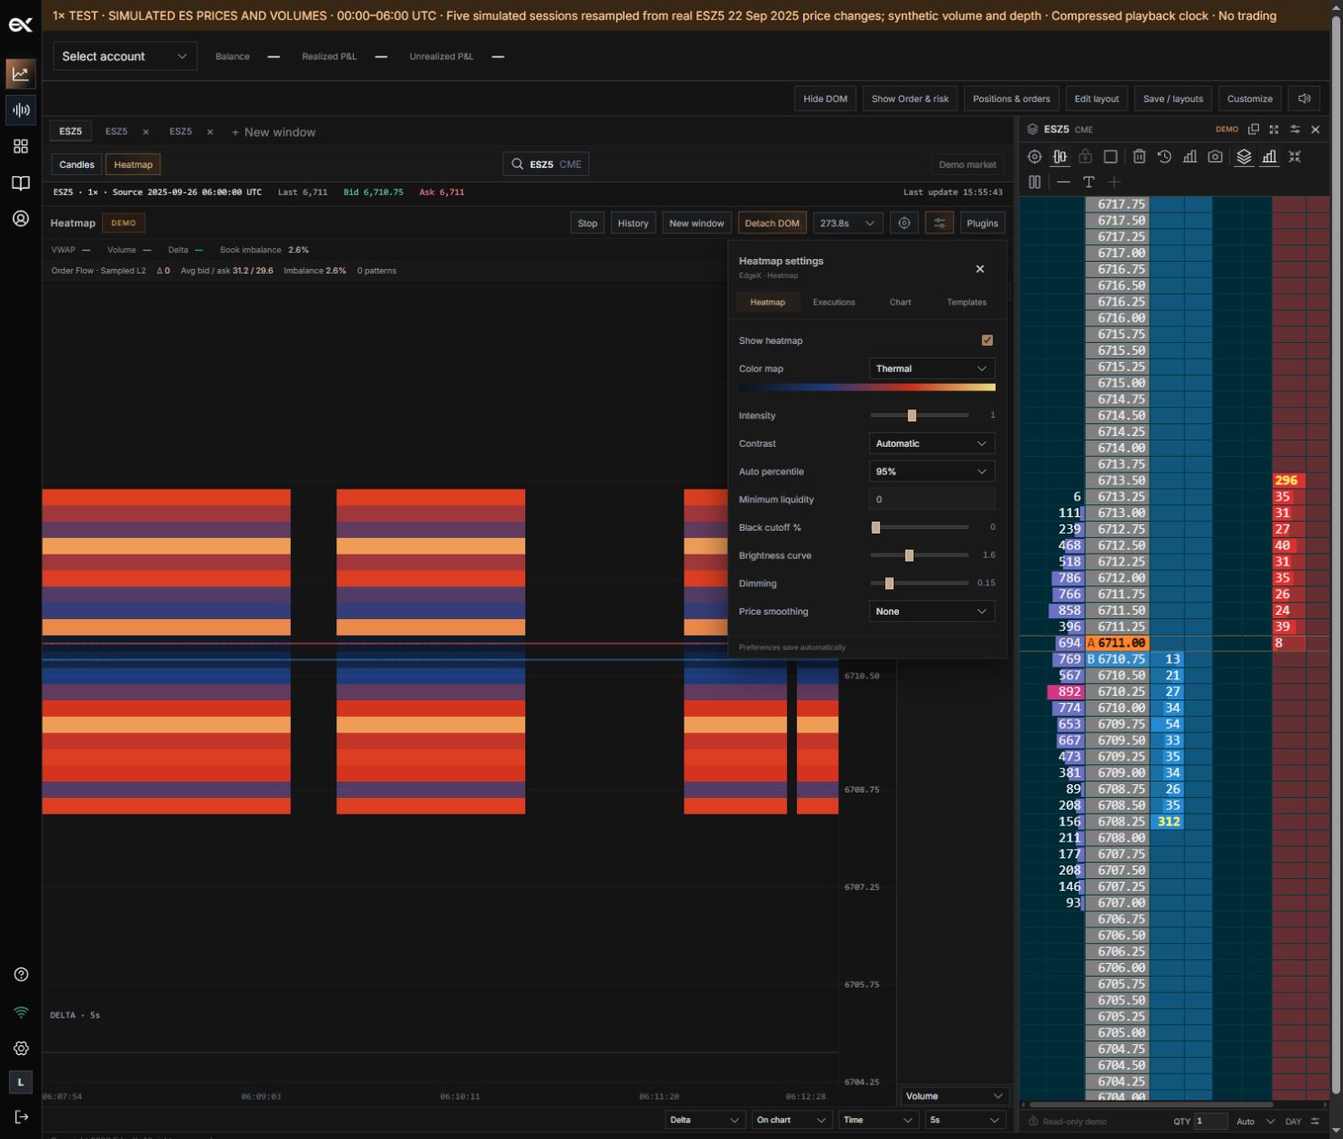Add a tab with plus New window
The height and width of the screenshot is (1139, 1343).
(274, 132)
